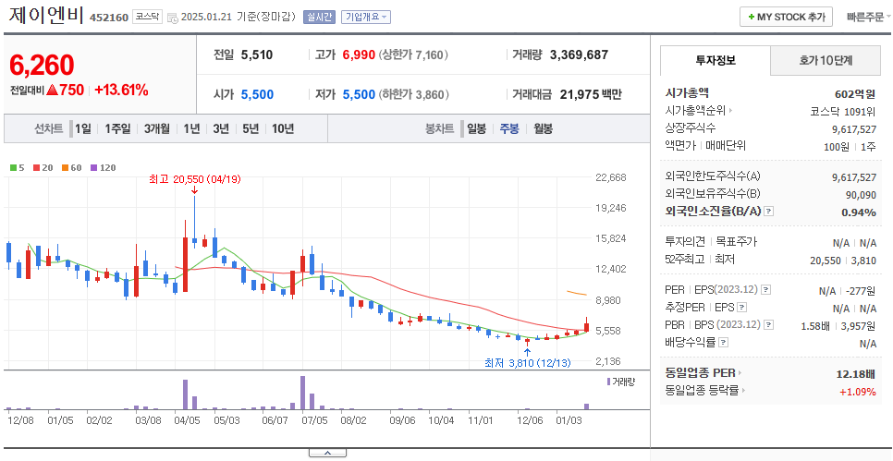Click the 52주 최고/최저 value 20,550 | 3,810

click(843, 261)
